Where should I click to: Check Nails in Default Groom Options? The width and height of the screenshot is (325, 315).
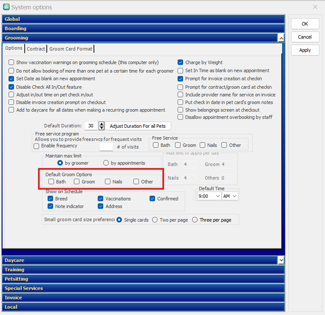coord(108,181)
